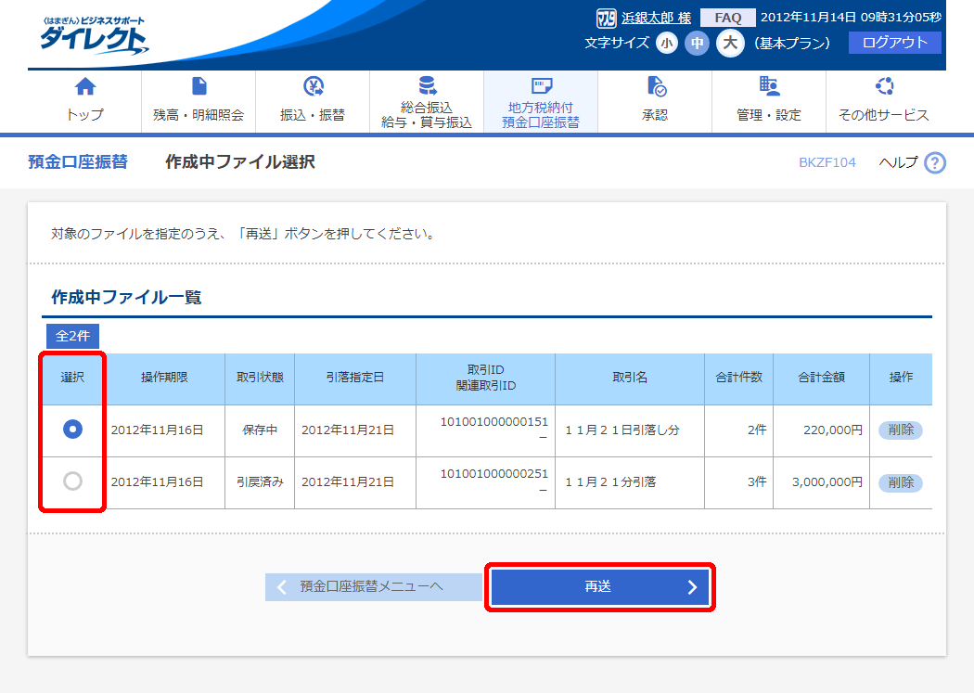Screen dimensions: 974x693
Task: Open the 残高・明細照会 document icon
Action: click(199, 87)
